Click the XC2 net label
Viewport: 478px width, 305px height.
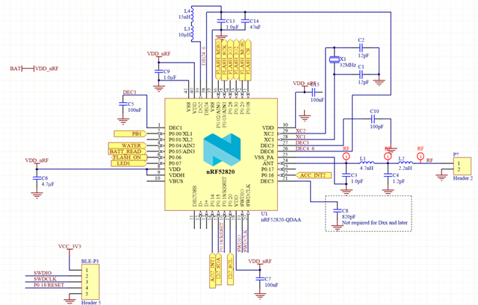[300, 131]
